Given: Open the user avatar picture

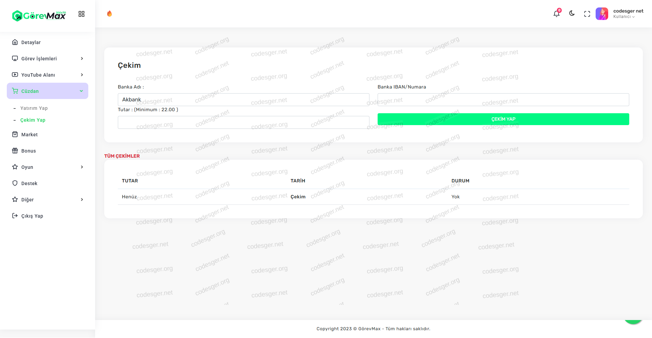Looking at the screenshot, I should [x=602, y=14].
